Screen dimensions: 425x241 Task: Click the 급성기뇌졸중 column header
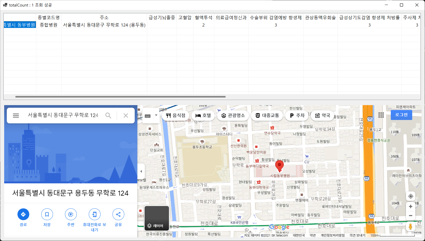point(162,17)
